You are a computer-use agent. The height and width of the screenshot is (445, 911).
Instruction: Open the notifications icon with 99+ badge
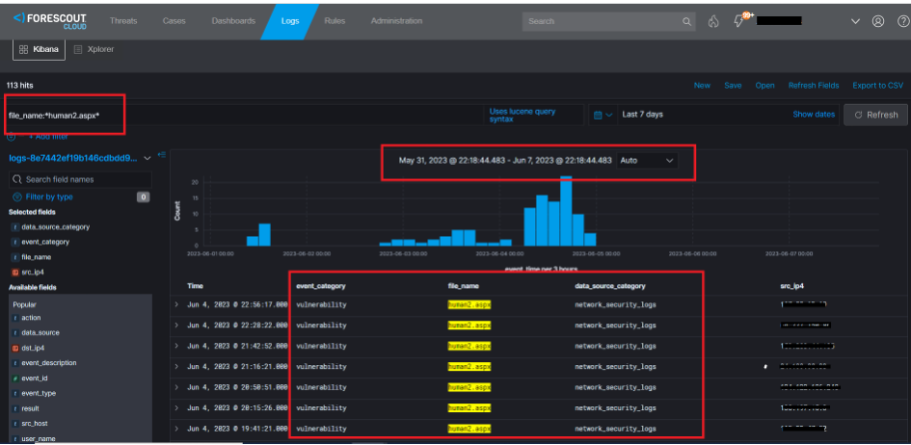pyautogui.click(x=740, y=21)
